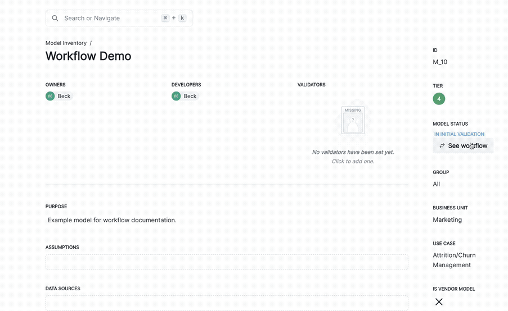Image resolution: width=508 pixels, height=311 pixels.
Task: Select the Beck developer name chip
Action: click(x=190, y=96)
